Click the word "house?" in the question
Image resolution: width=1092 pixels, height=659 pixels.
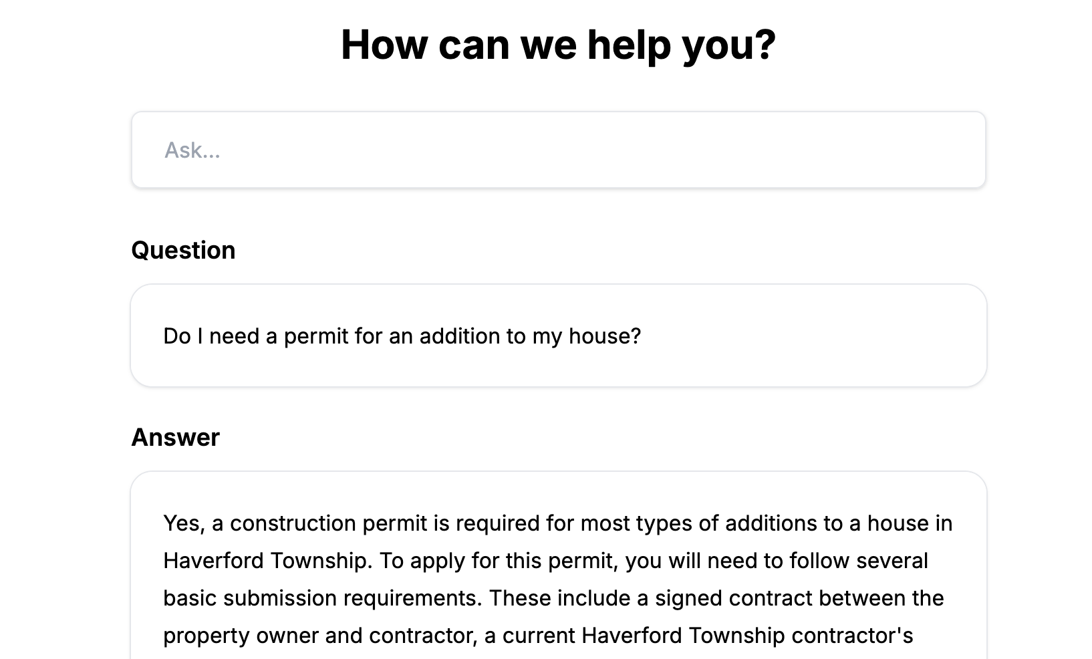coord(605,336)
